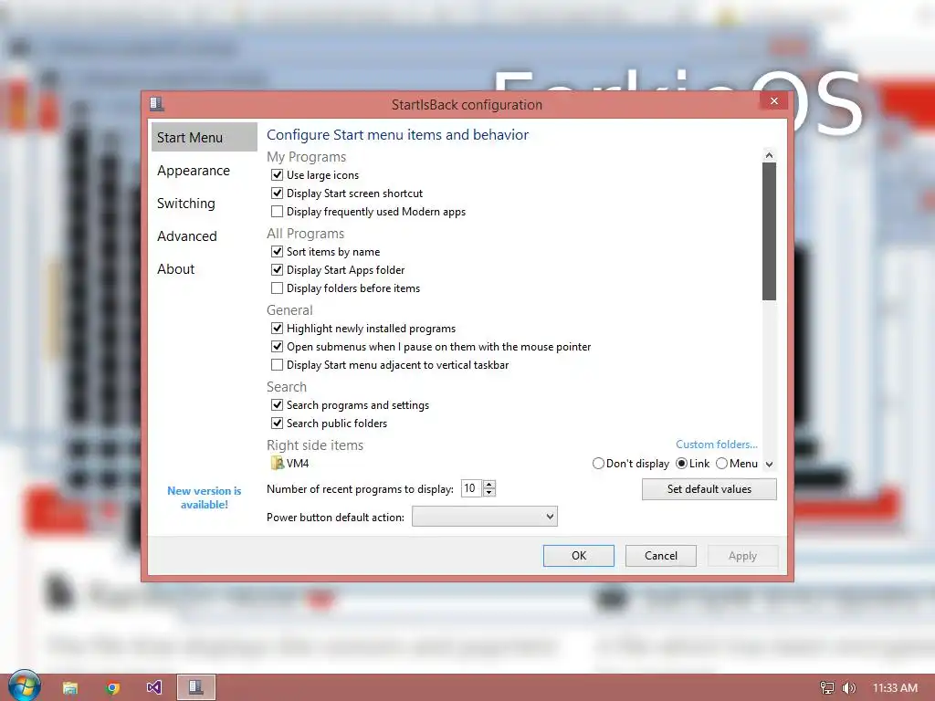Toggle Search programs and settings
This screenshot has height=701, width=935.
click(277, 405)
